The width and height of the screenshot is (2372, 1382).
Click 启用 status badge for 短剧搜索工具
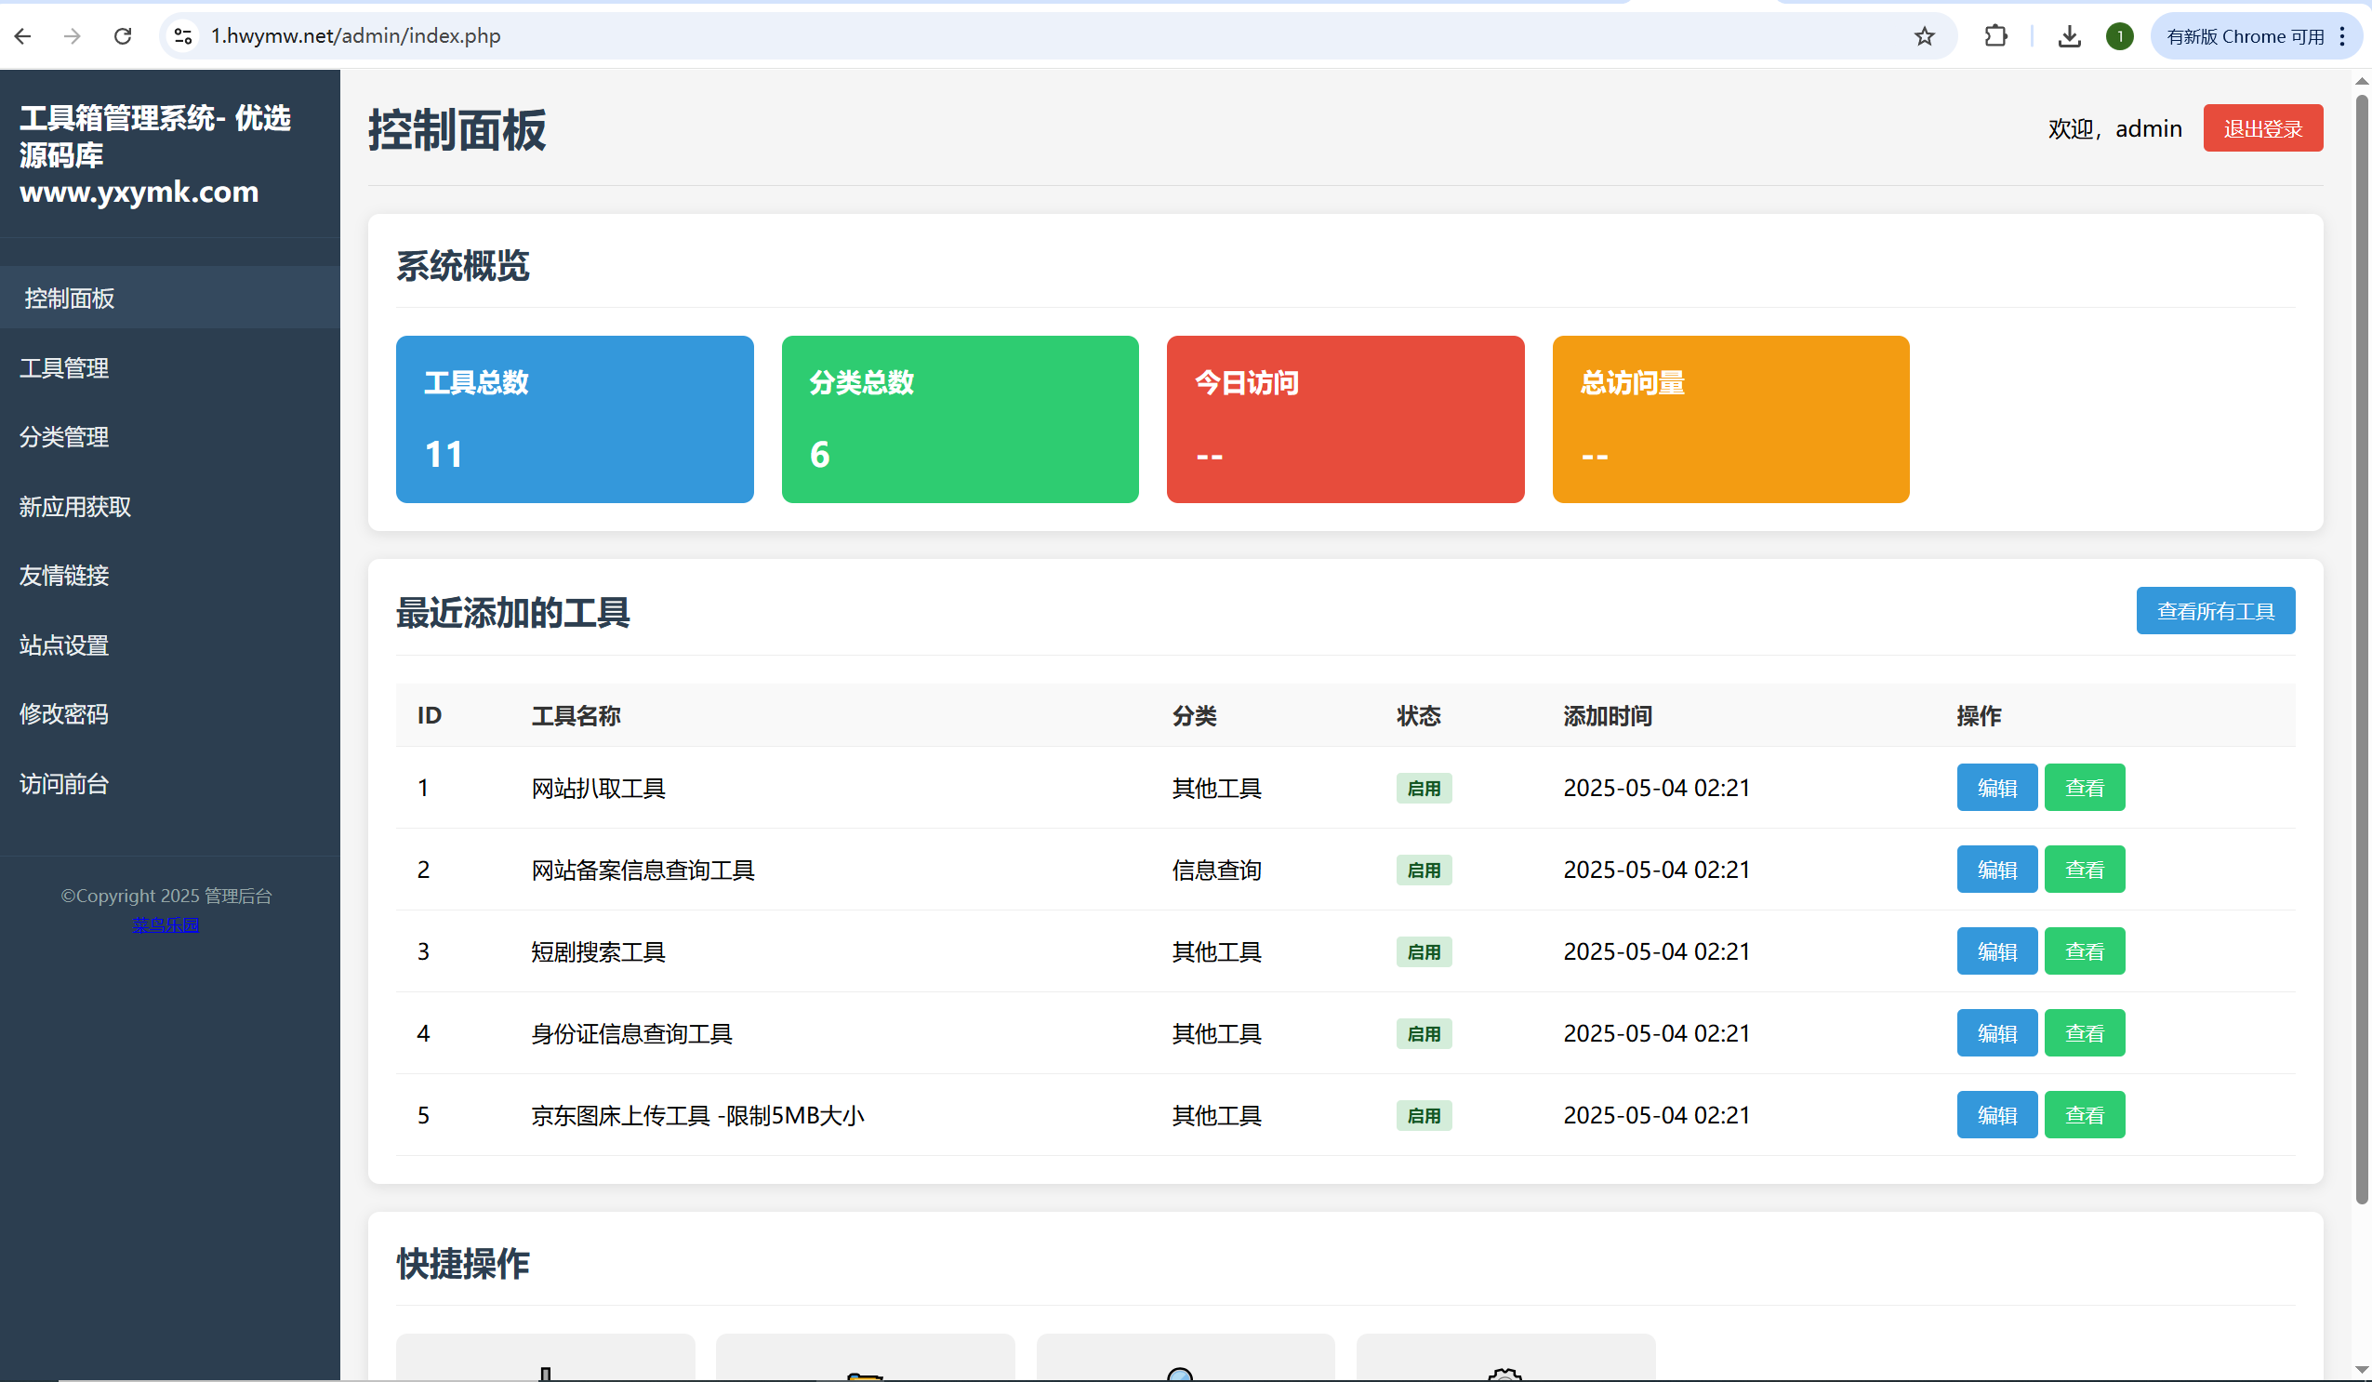pos(1424,951)
